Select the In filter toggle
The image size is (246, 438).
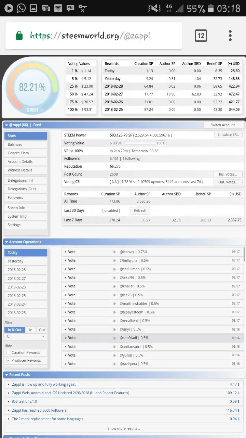click(31, 330)
